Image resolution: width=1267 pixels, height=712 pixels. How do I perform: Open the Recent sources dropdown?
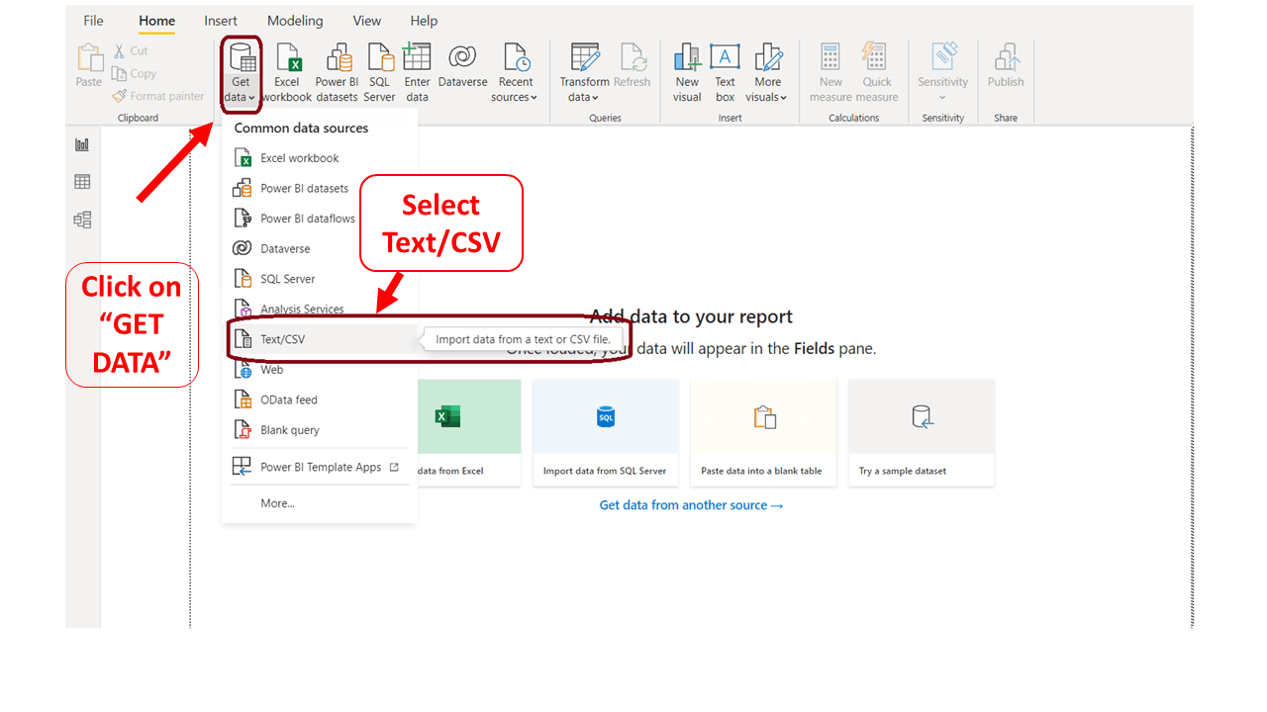tap(515, 69)
